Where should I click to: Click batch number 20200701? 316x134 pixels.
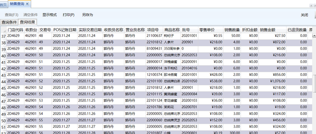tap(189, 107)
